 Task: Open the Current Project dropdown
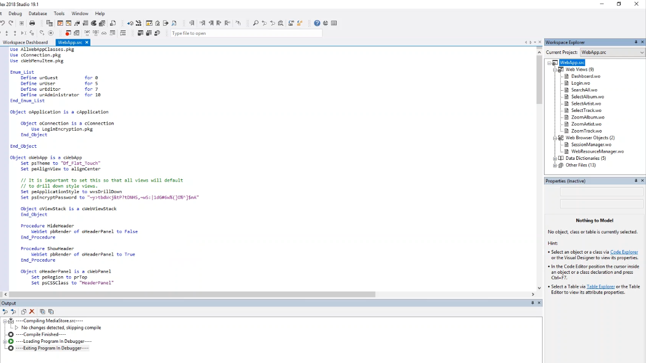(x=641, y=52)
